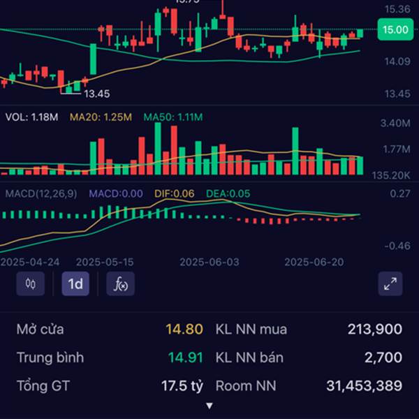
Task: Open the candlestick chart type selector
Action: point(31,284)
